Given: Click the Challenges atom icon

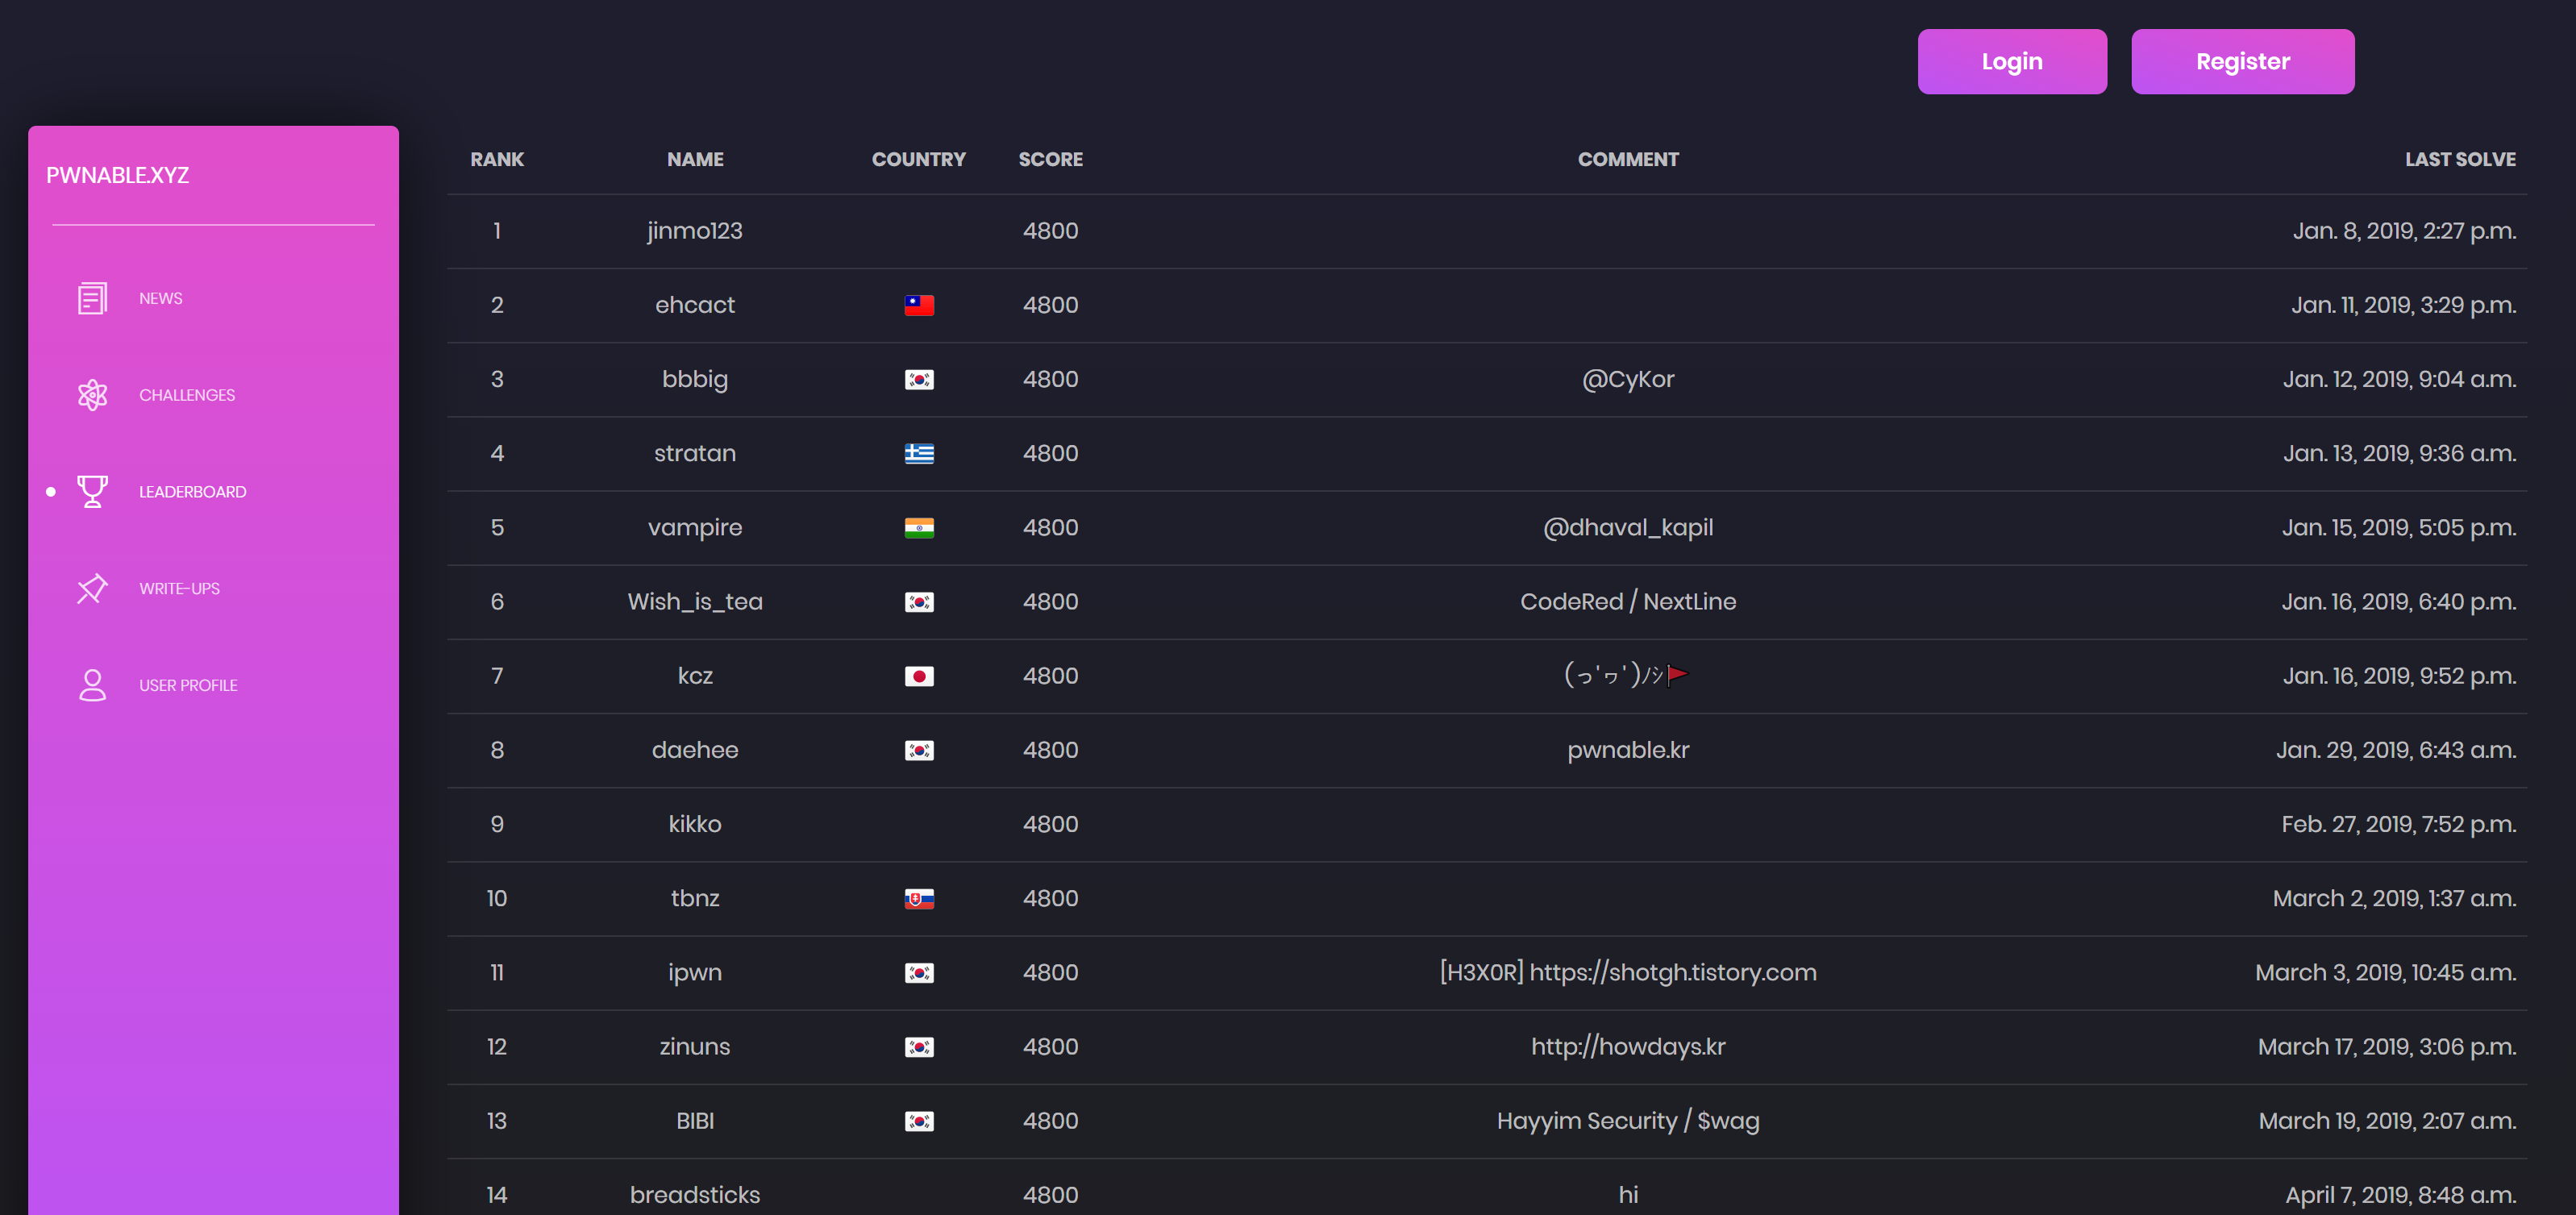Looking at the screenshot, I should pyautogui.click(x=92, y=395).
